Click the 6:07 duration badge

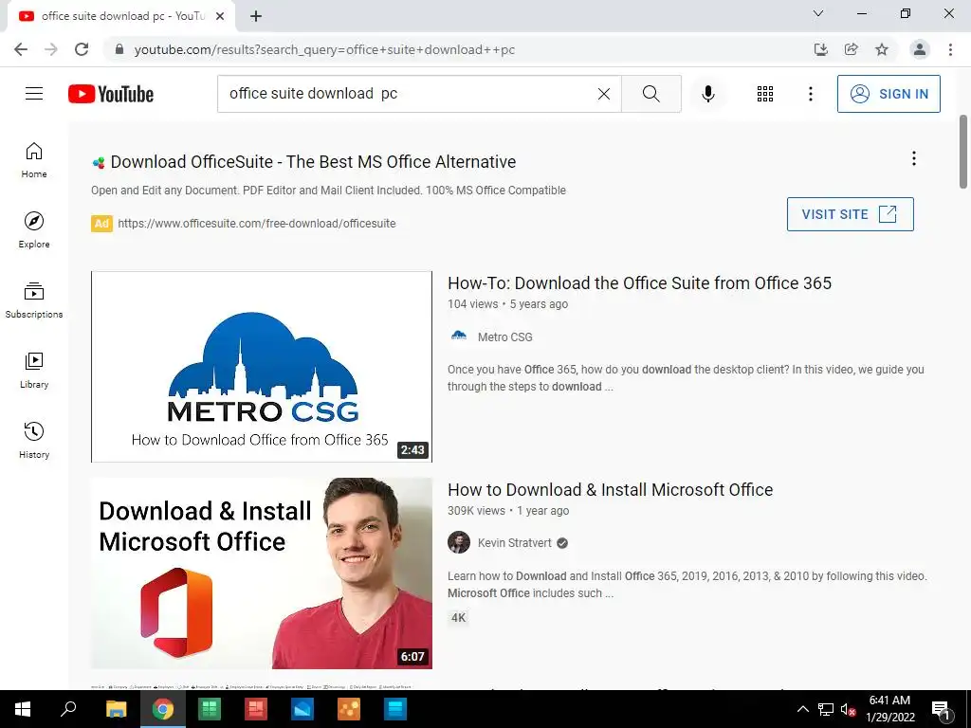pos(412,657)
